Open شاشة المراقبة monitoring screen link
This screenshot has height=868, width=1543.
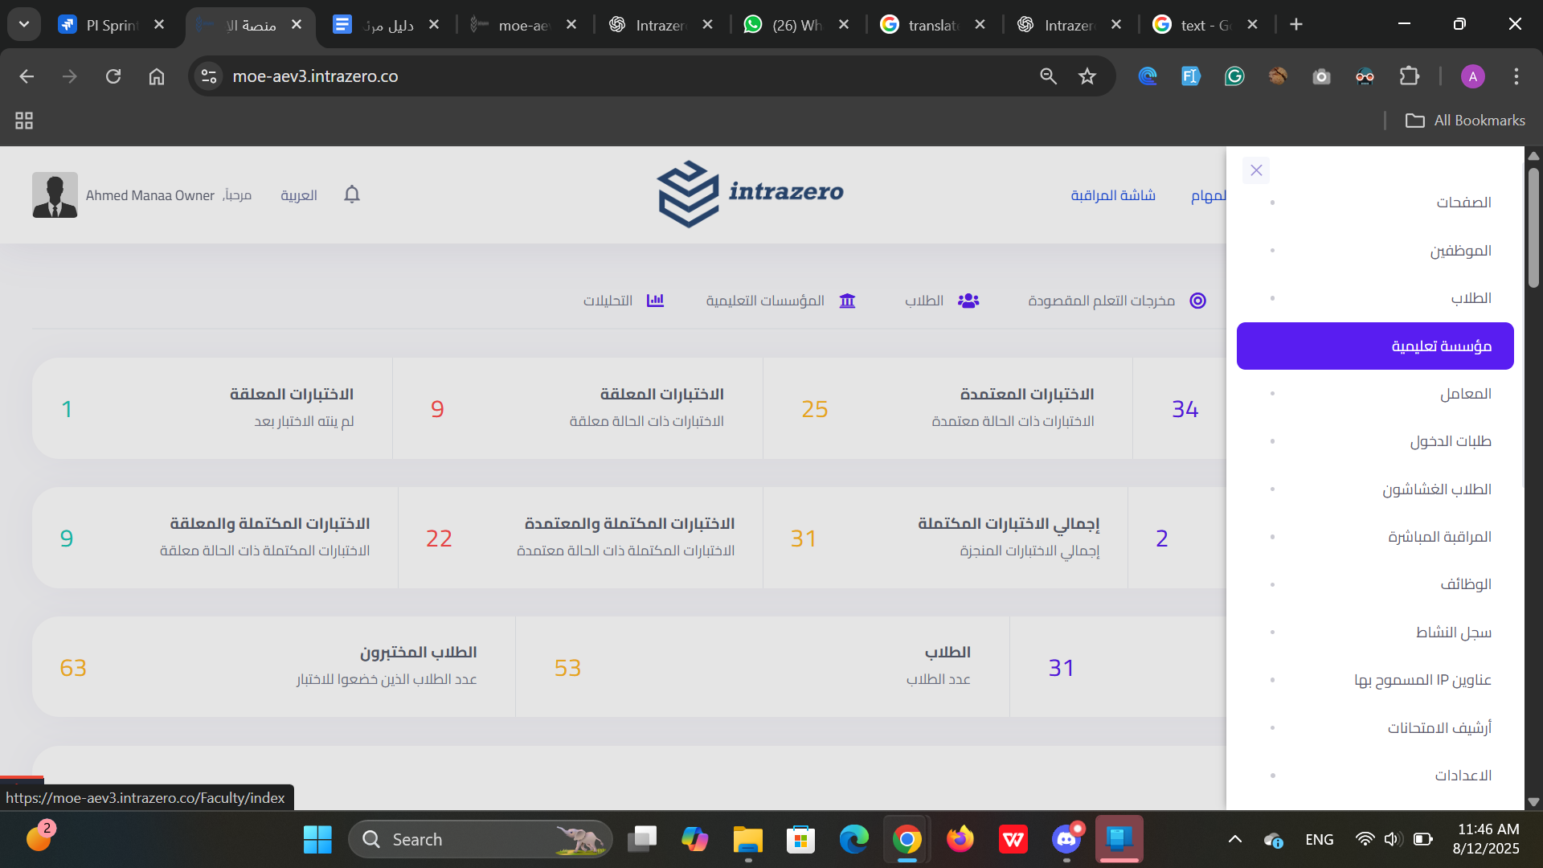coord(1112,195)
